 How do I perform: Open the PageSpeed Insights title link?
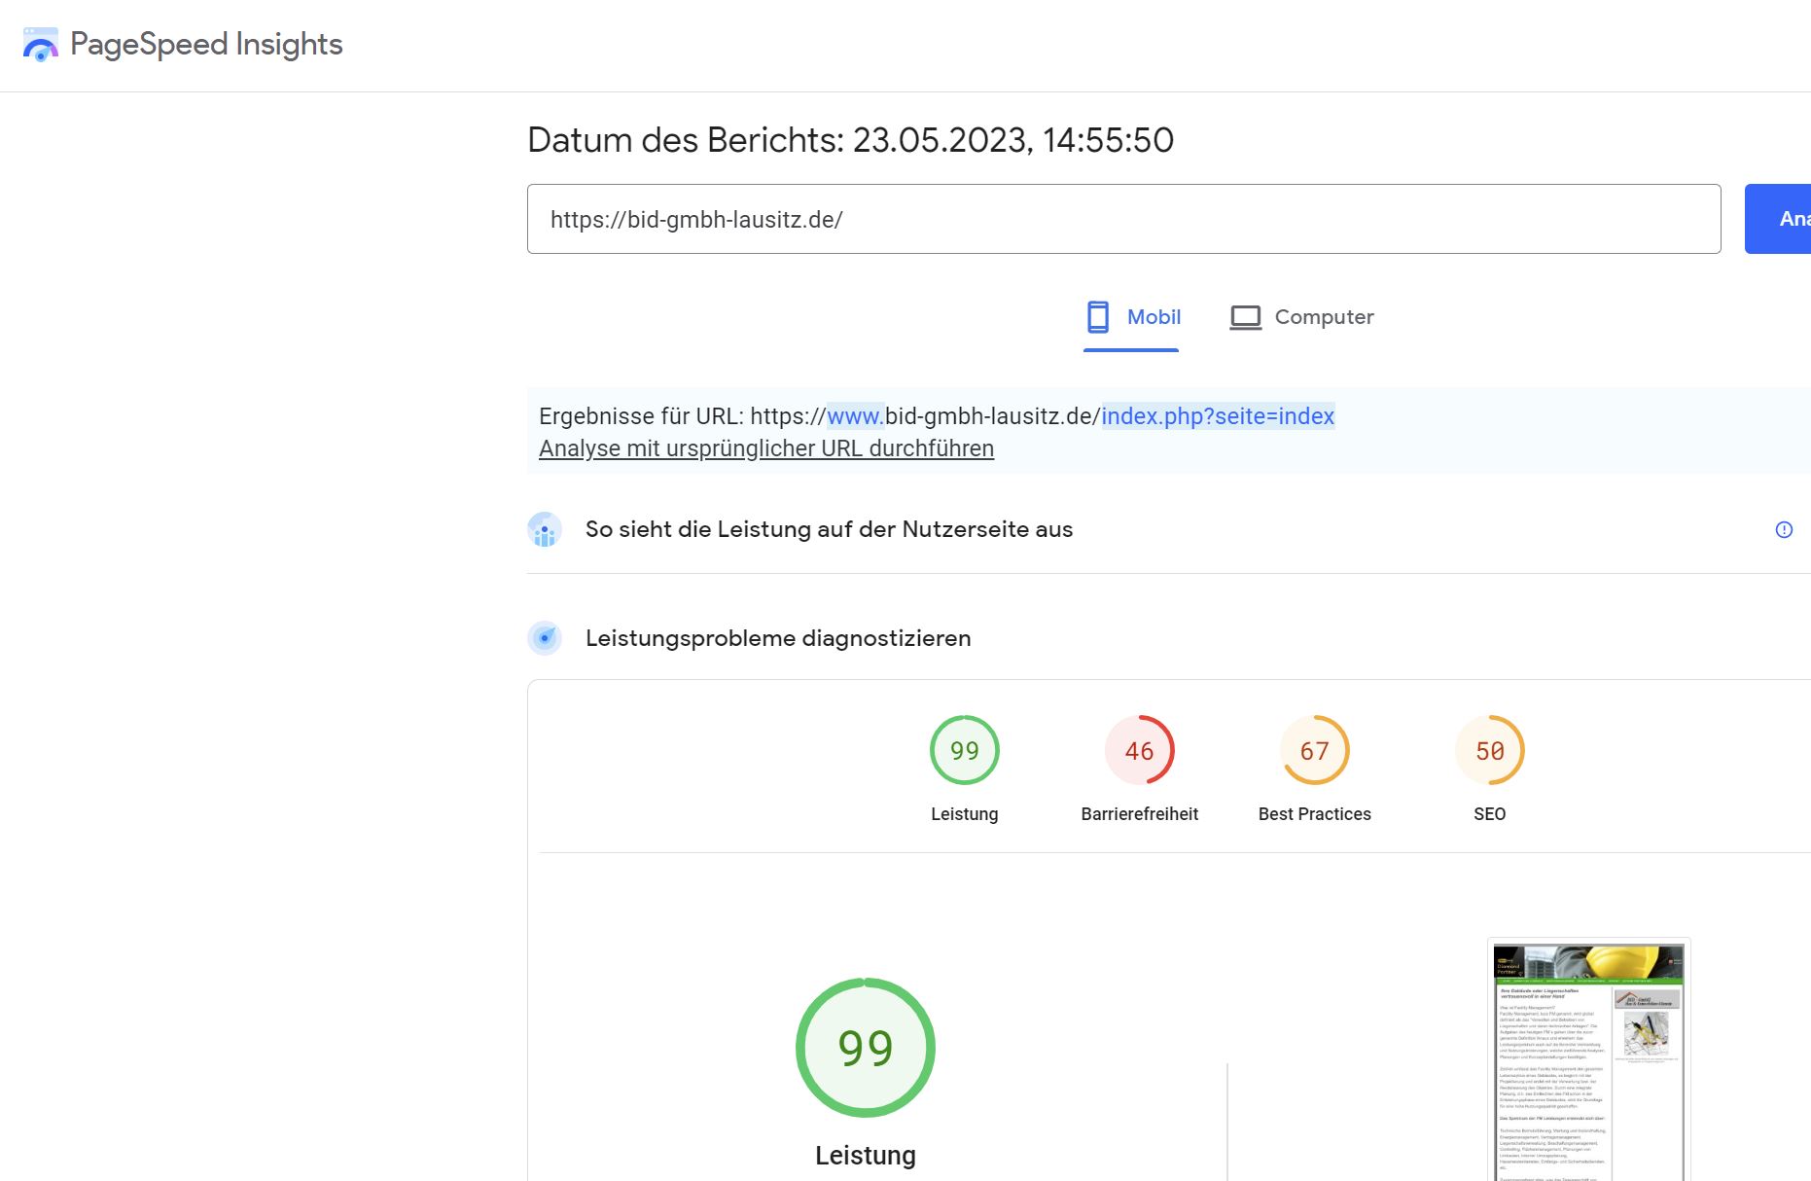(206, 45)
